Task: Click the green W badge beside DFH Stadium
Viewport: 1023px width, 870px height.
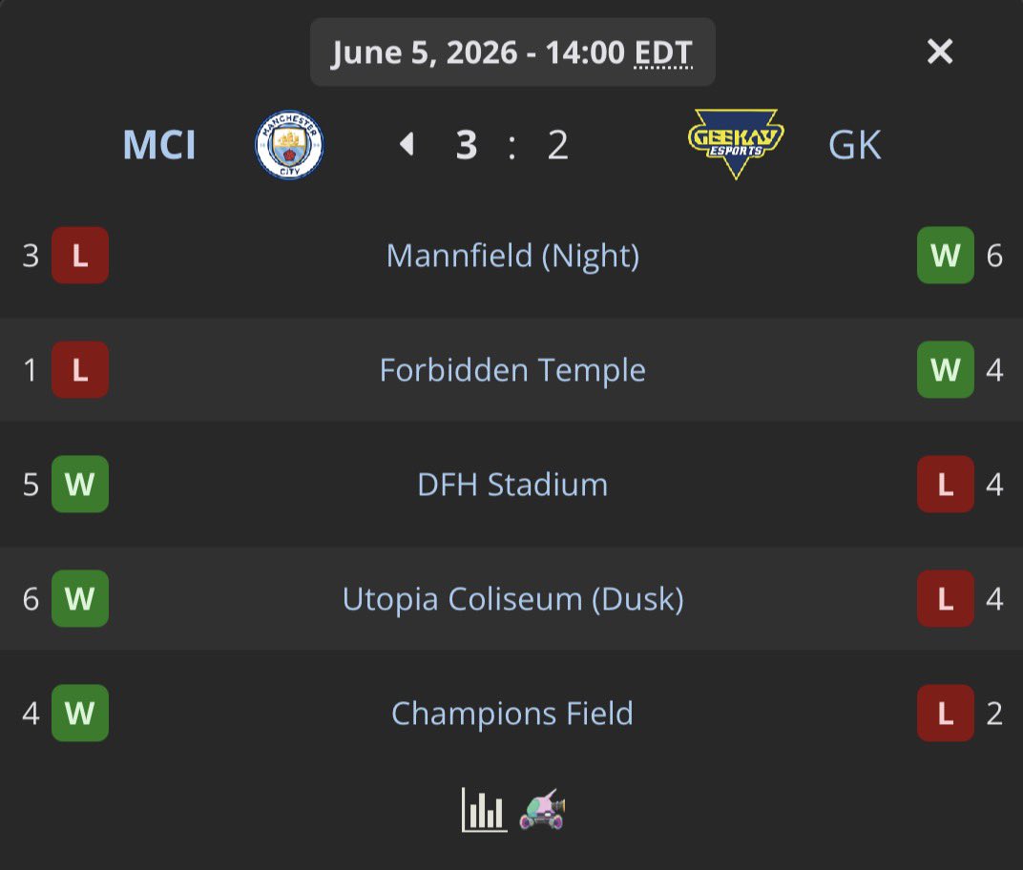Action: (x=80, y=484)
